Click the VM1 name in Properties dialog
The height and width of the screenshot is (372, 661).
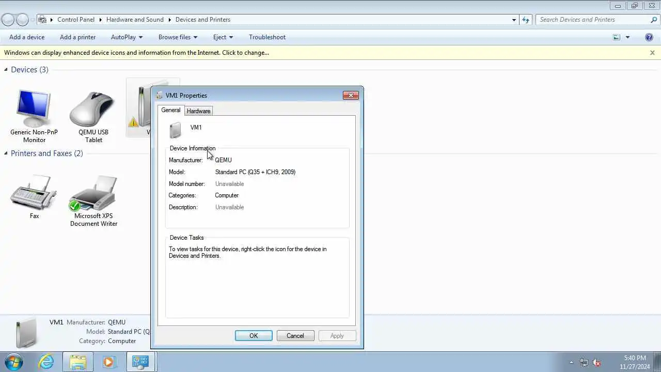[x=196, y=128]
